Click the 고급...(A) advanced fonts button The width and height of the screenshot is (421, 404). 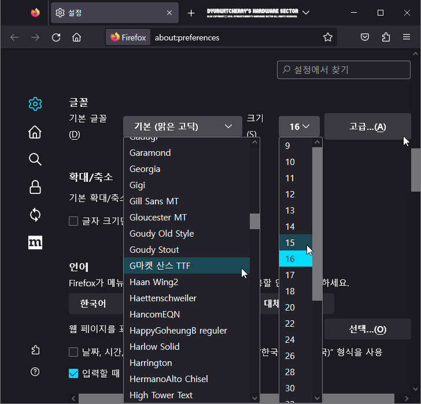(368, 126)
